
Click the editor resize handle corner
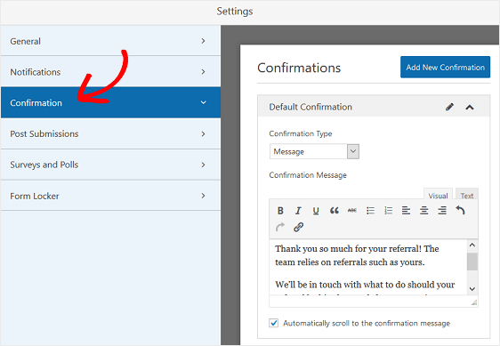tap(474, 302)
